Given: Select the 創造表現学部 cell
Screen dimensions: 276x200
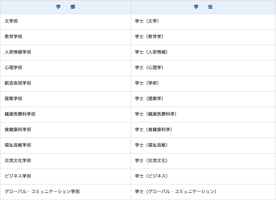Looking at the screenshot, I should (x=18, y=83).
